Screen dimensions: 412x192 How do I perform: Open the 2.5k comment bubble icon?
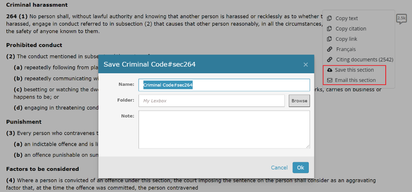point(401,19)
